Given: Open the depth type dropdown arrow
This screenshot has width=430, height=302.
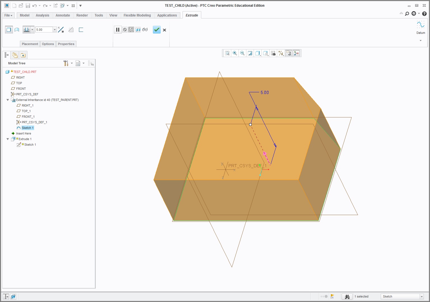Looking at the screenshot, I should (32, 30).
